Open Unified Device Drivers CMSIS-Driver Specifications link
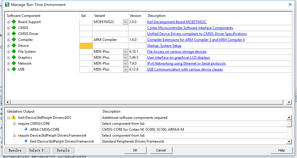297x158 pixels. [197, 34]
